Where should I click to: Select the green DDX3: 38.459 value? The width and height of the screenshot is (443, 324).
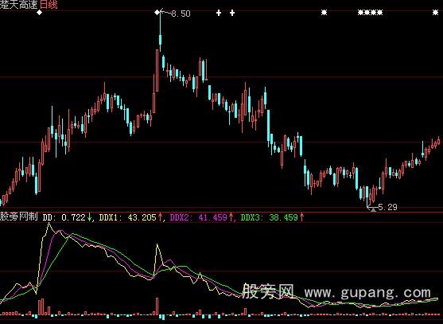270,217
